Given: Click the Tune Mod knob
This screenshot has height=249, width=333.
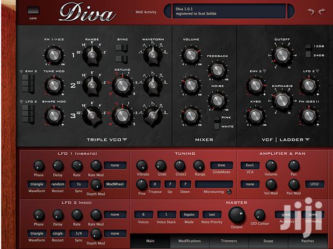Looking at the screenshot, I should click(x=54, y=86).
